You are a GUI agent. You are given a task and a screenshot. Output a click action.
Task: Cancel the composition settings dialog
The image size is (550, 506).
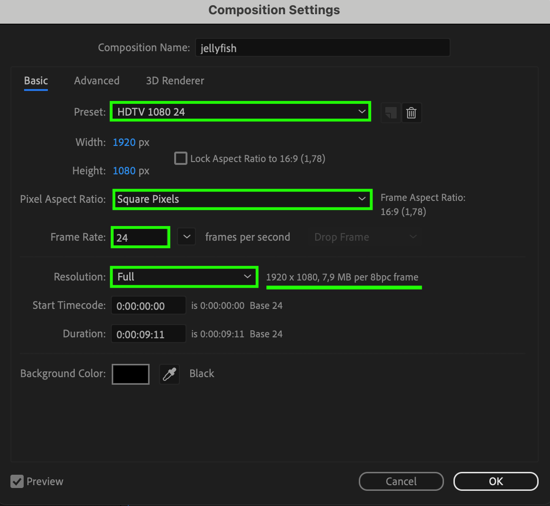[401, 481]
